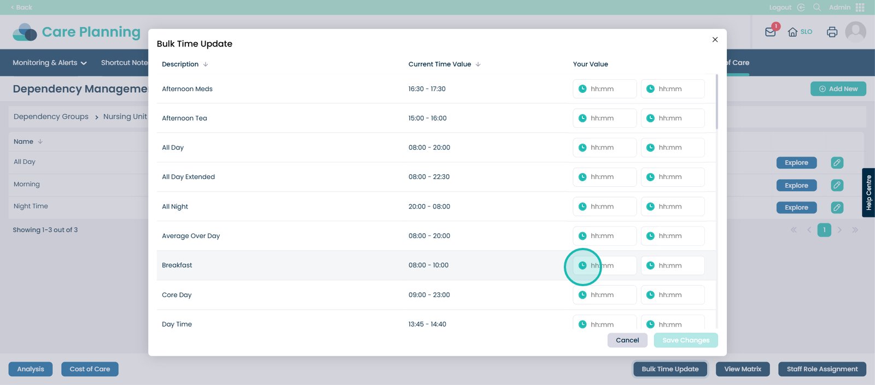The height and width of the screenshot is (385, 875).
Task: Close the Bulk Time Update dialog
Action: click(715, 39)
